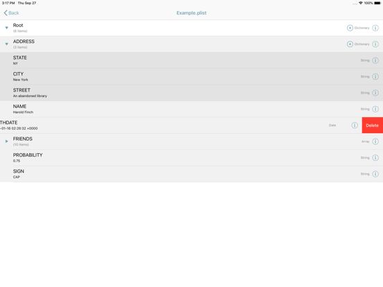Select the ADDRESS key label

coord(24,42)
